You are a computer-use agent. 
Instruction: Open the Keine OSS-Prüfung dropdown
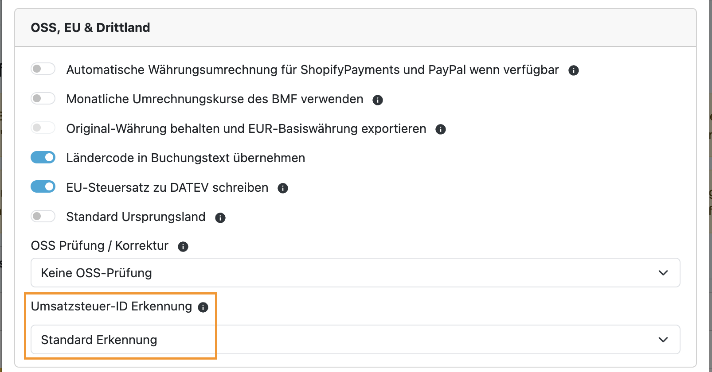tap(356, 273)
